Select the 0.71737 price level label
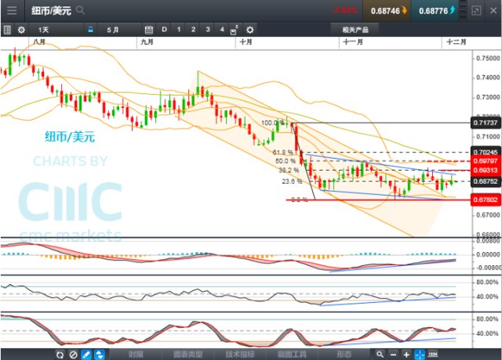 click(x=486, y=123)
